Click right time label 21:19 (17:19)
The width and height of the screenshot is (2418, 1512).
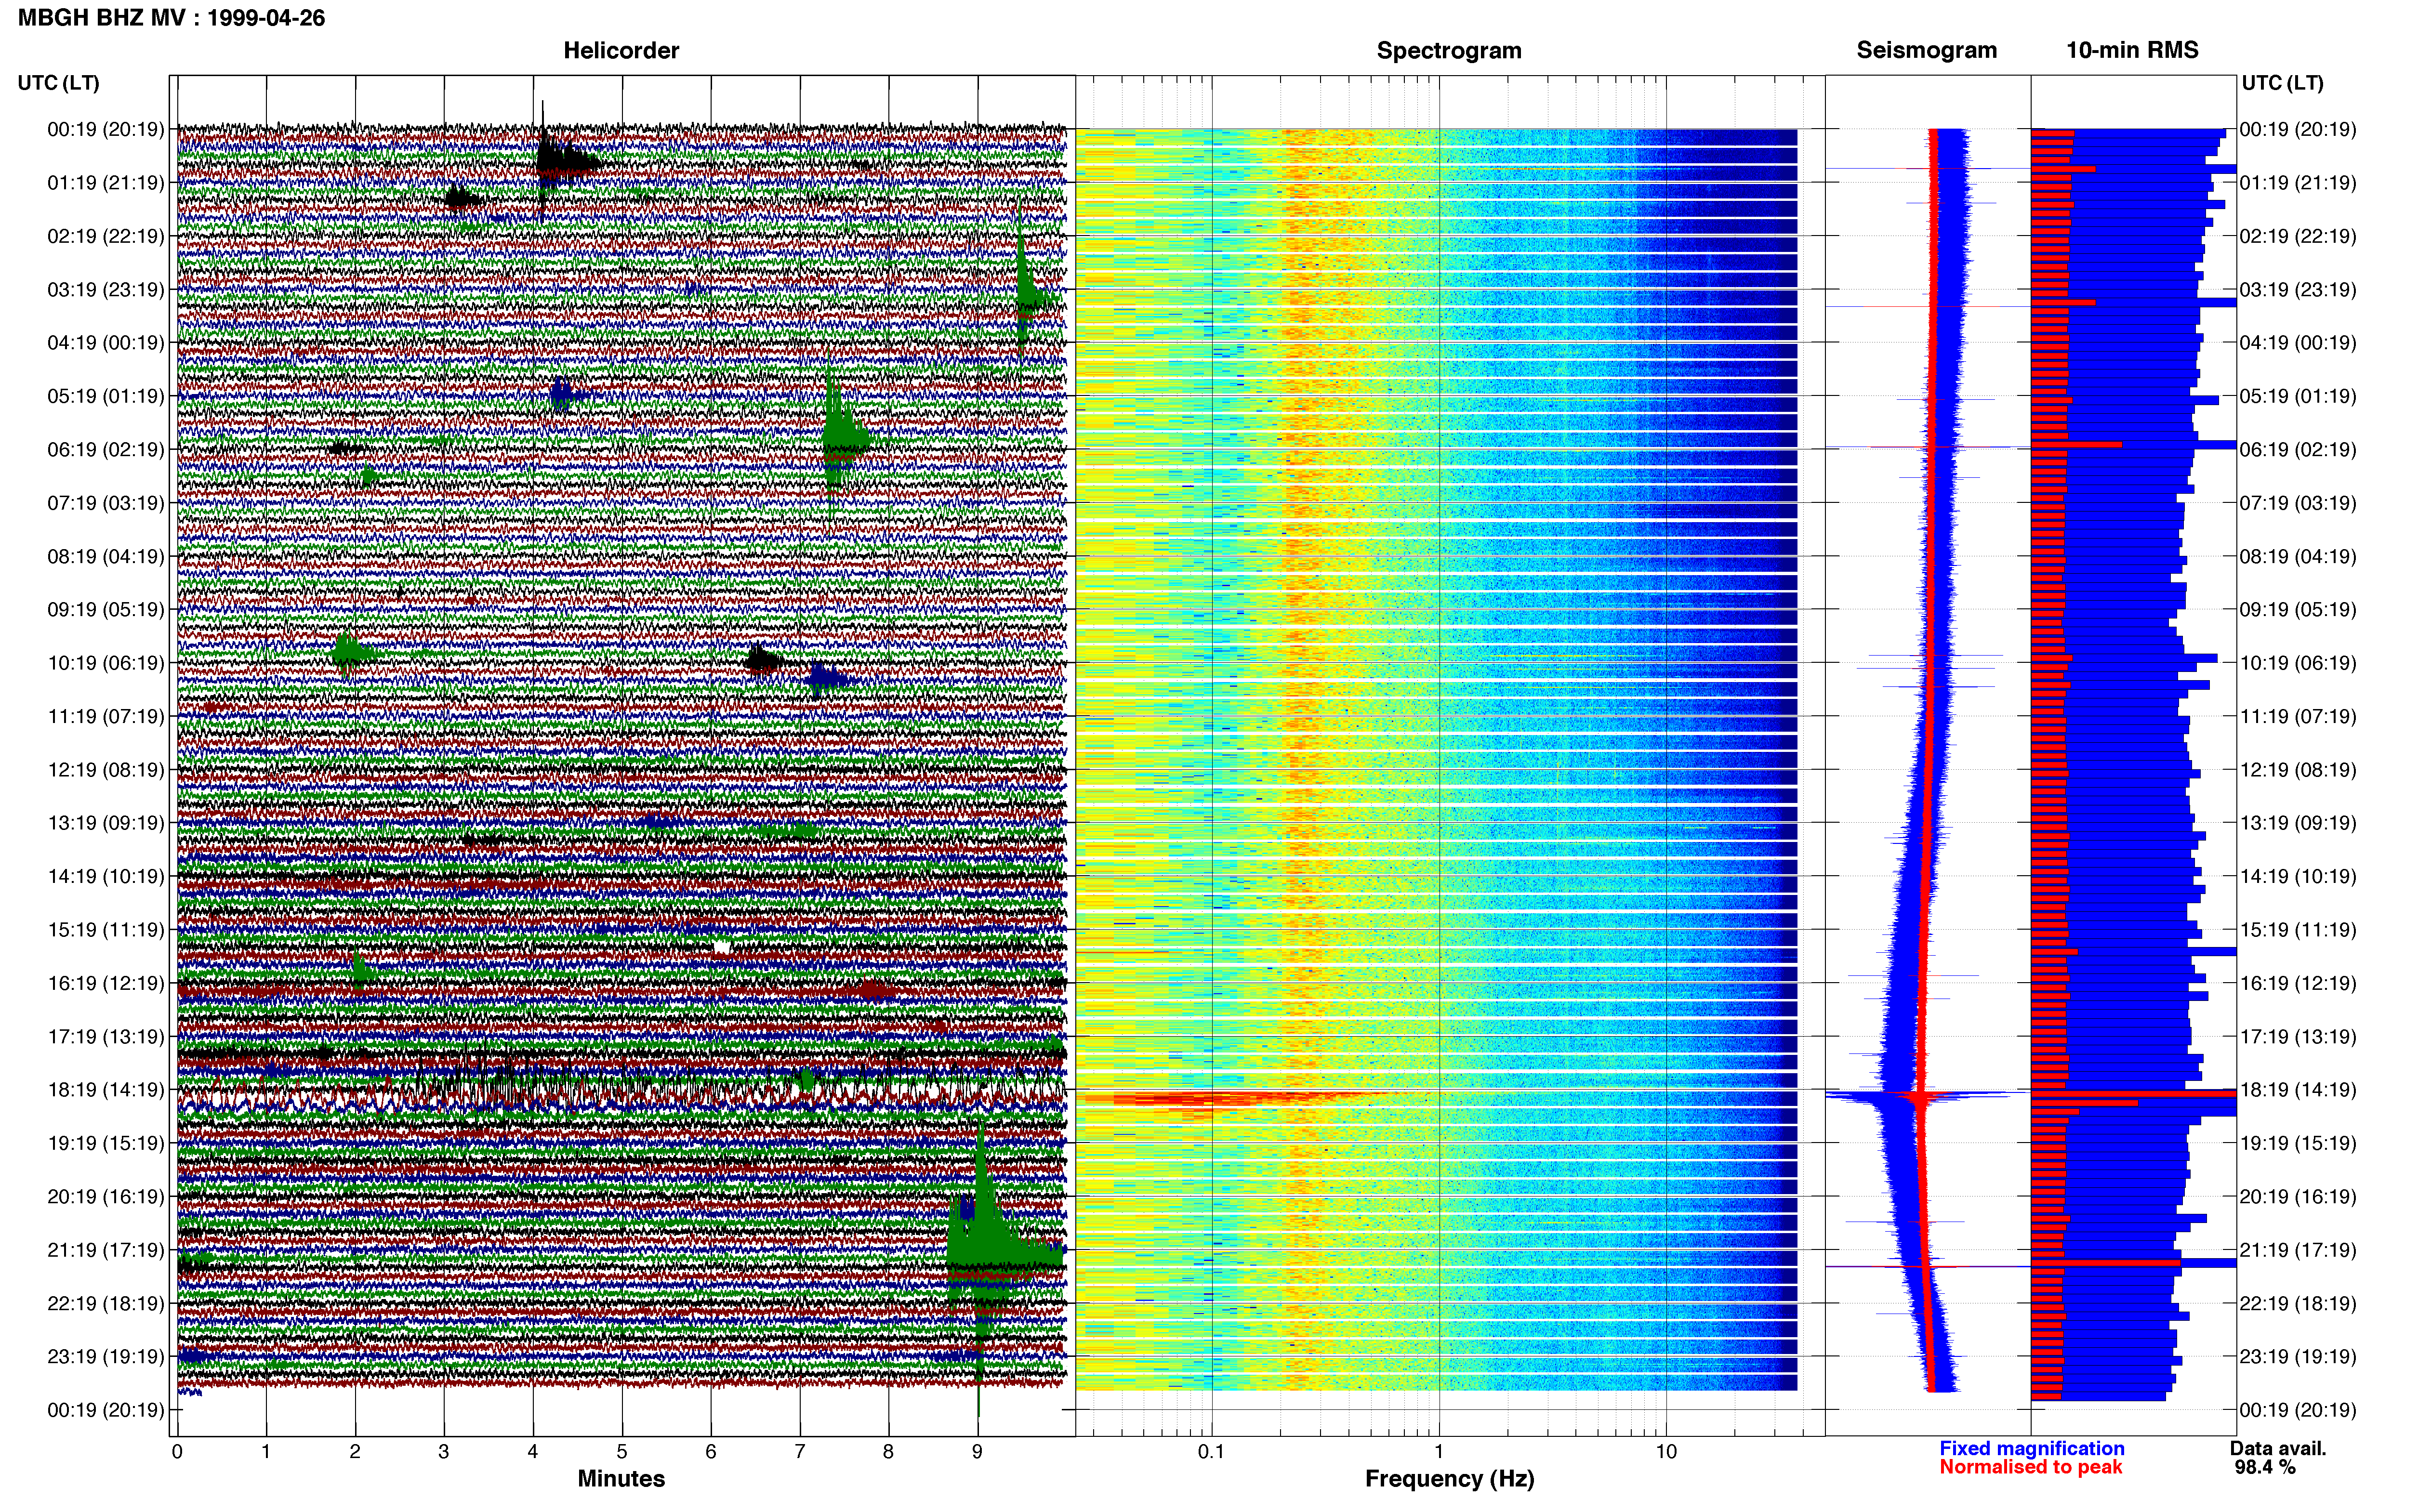pyautogui.click(x=2297, y=1249)
